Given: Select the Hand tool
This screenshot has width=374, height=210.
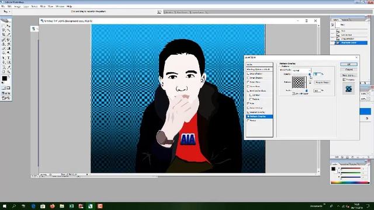Looking at the screenshot, I should coord(4,72).
